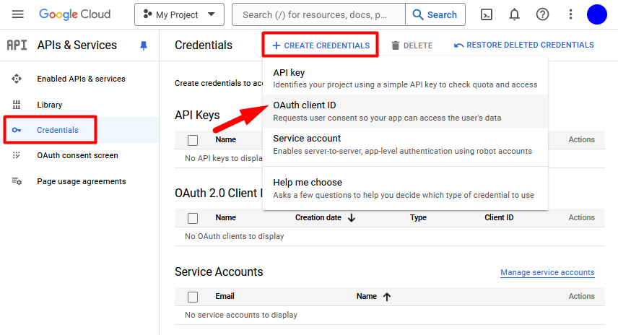Check the Service Accounts select-all checkbox
618x335 pixels.
(x=193, y=297)
